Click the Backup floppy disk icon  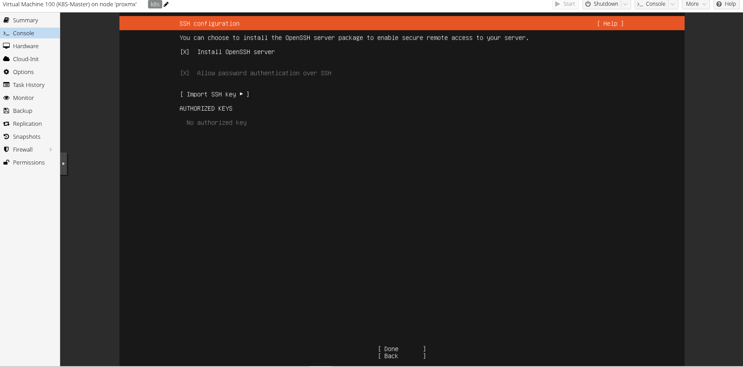(x=6, y=111)
